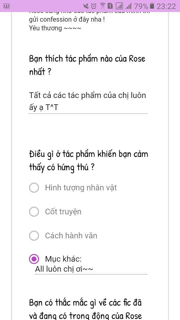The image size is (180, 320).
Task: Tap the muted sound icon
Action: point(86,6)
